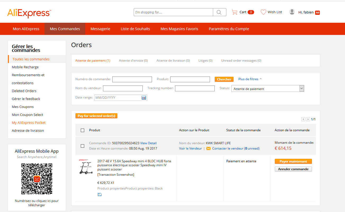
Task: Click the top search box
Action: (x=173, y=12)
